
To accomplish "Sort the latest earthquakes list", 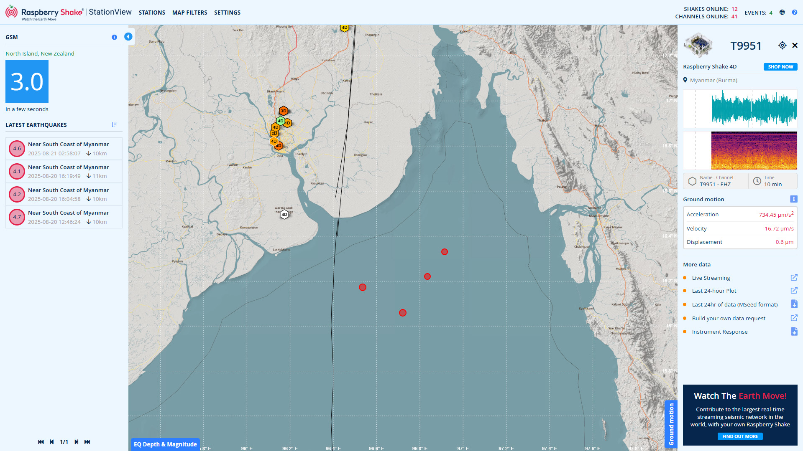I will tap(114, 125).
